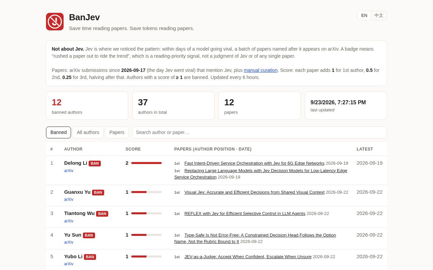Open the Papers tab

117,132
